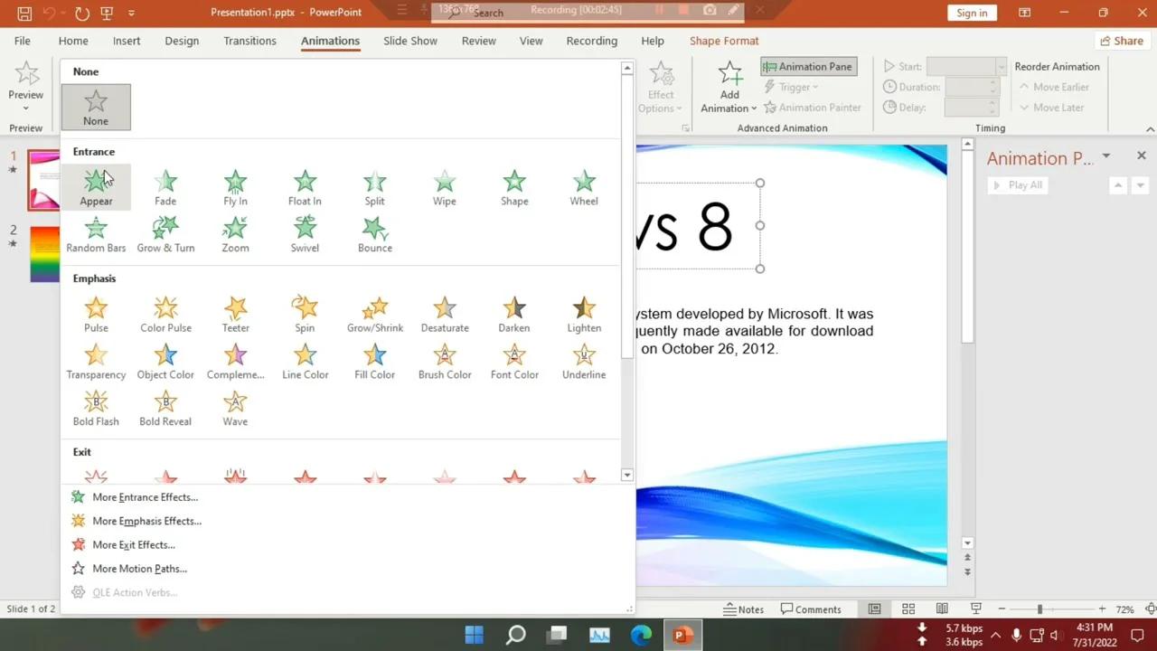Image resolution: width=1157 pixels, height=651 pixels.
Task: Open the Animation Pane
Action: [807, 66]
